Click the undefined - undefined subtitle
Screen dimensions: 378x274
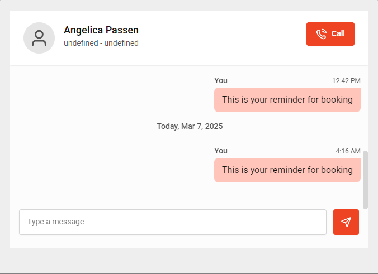pyautogui.click(x=101, y=43)
